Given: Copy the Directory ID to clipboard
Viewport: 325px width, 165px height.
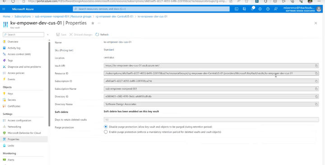Looking at the screenshot, I should 316,96.
